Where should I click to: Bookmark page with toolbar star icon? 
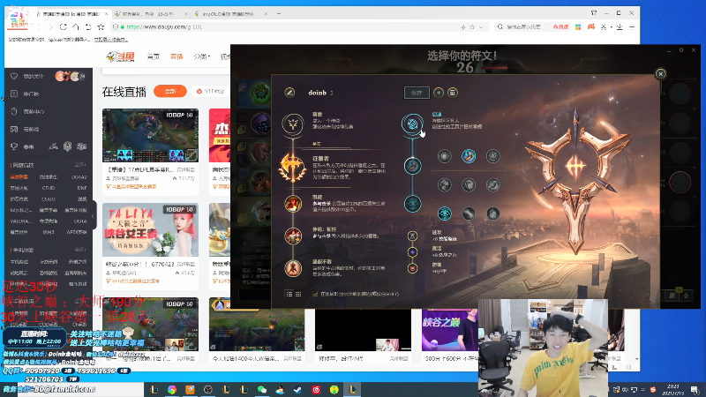point(101,27)
